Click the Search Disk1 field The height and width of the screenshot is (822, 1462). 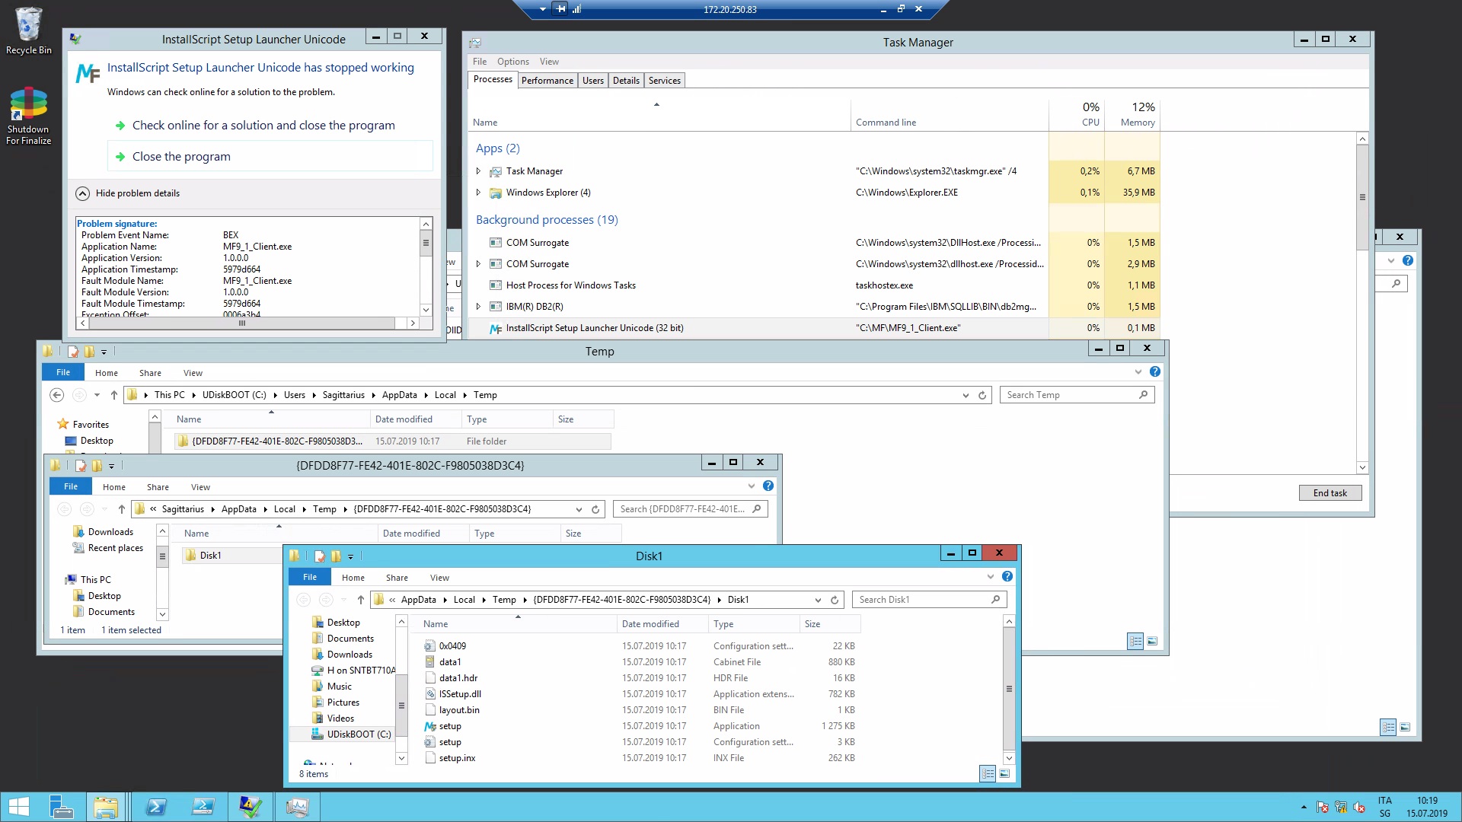(x=929, y=600)
